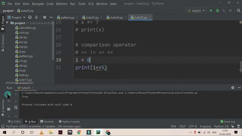Select Python 3.8 interpreter widget

tap(221, 126)
